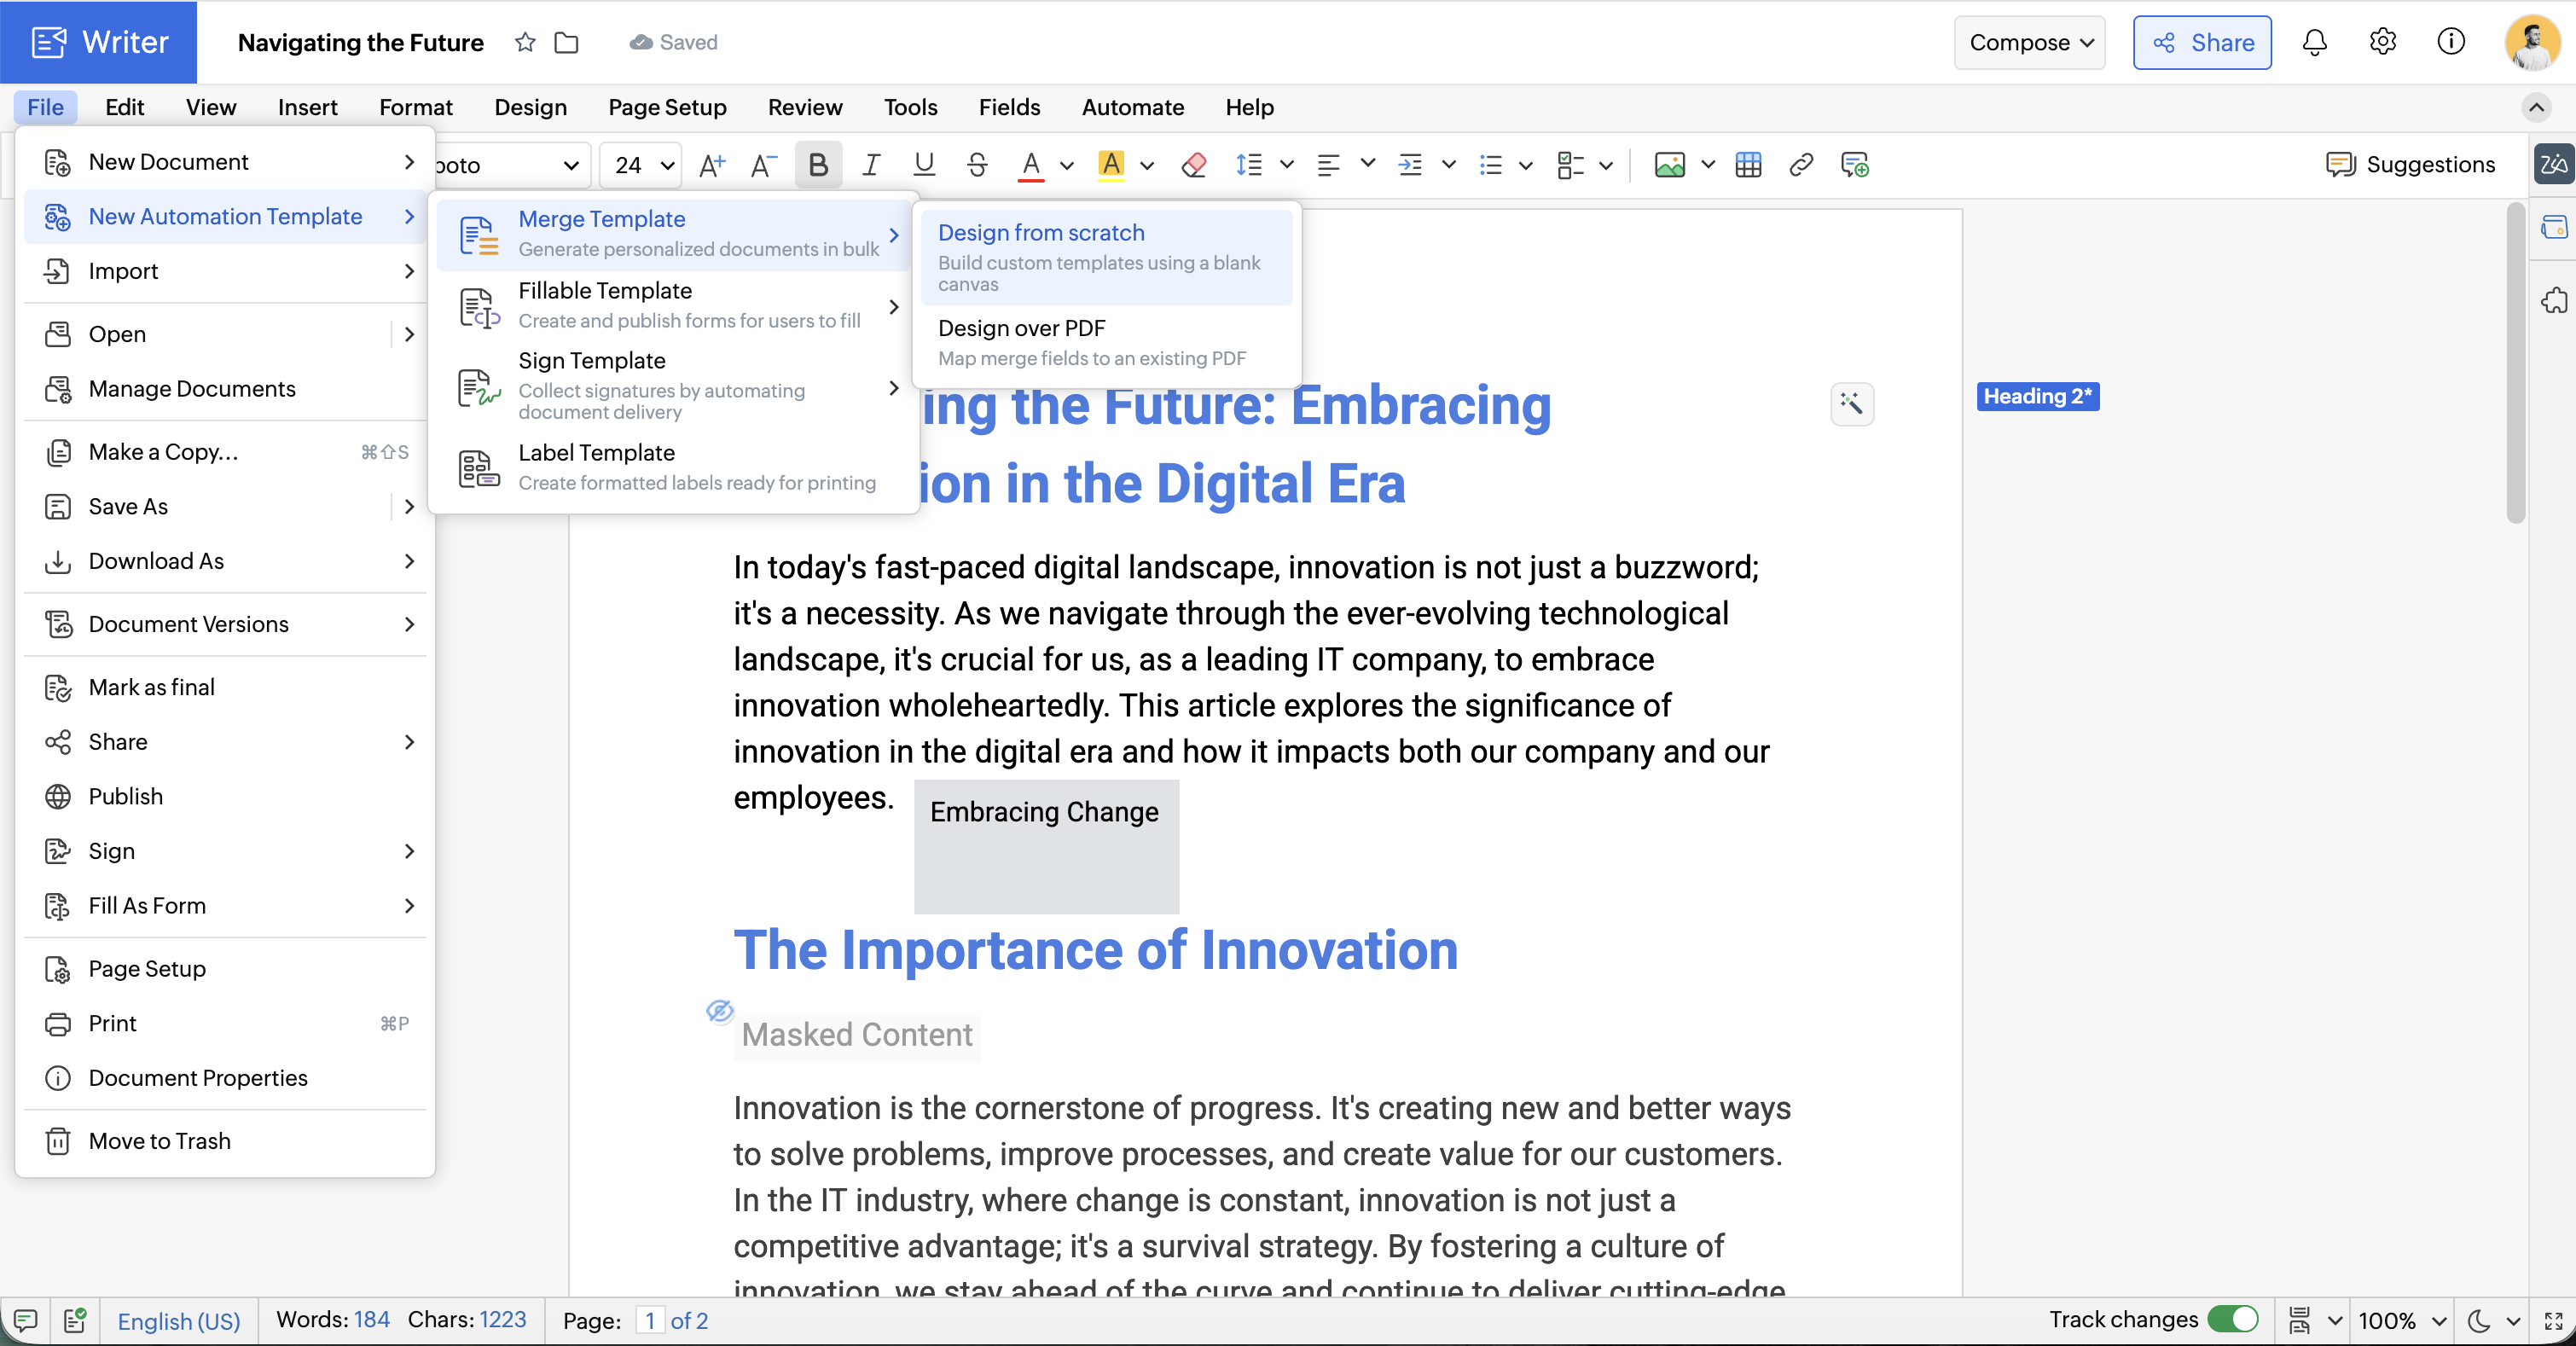This screenshot has height=1346, width=2576.
Task: Click the Insert Table icon
Action: coord(1748,165)
